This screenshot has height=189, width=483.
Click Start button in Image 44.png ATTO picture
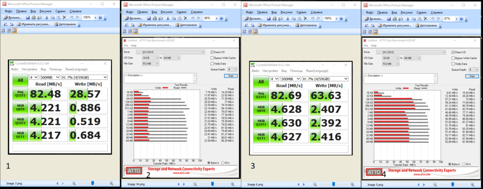tap(231, 76)
